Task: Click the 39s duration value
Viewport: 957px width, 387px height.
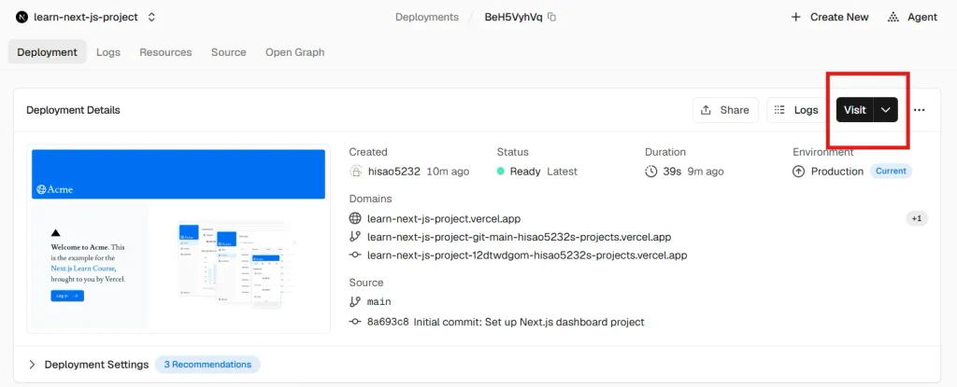Action: (672, 172)
